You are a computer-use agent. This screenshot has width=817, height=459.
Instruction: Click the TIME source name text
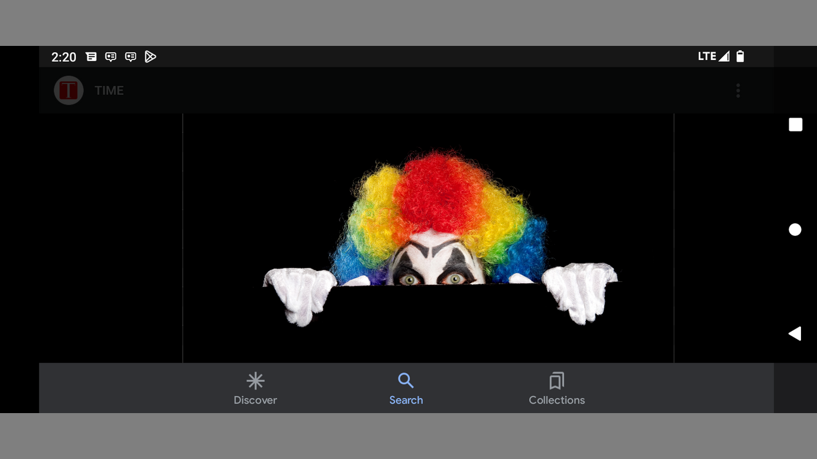(109, 91)
